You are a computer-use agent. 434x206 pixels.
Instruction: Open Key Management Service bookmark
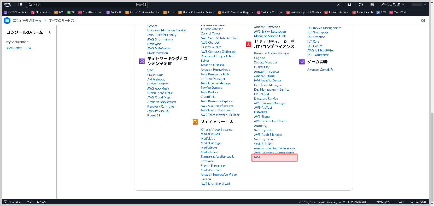pos(303,13)
